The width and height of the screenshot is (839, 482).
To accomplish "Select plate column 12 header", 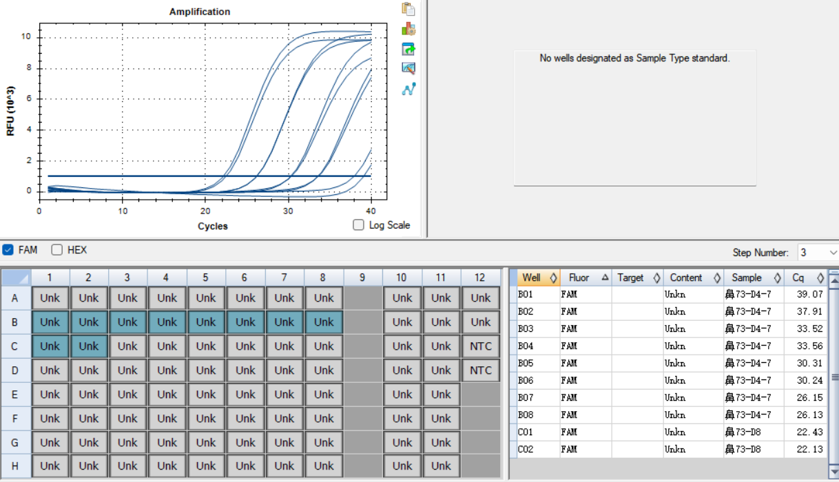I will [480, 277].
